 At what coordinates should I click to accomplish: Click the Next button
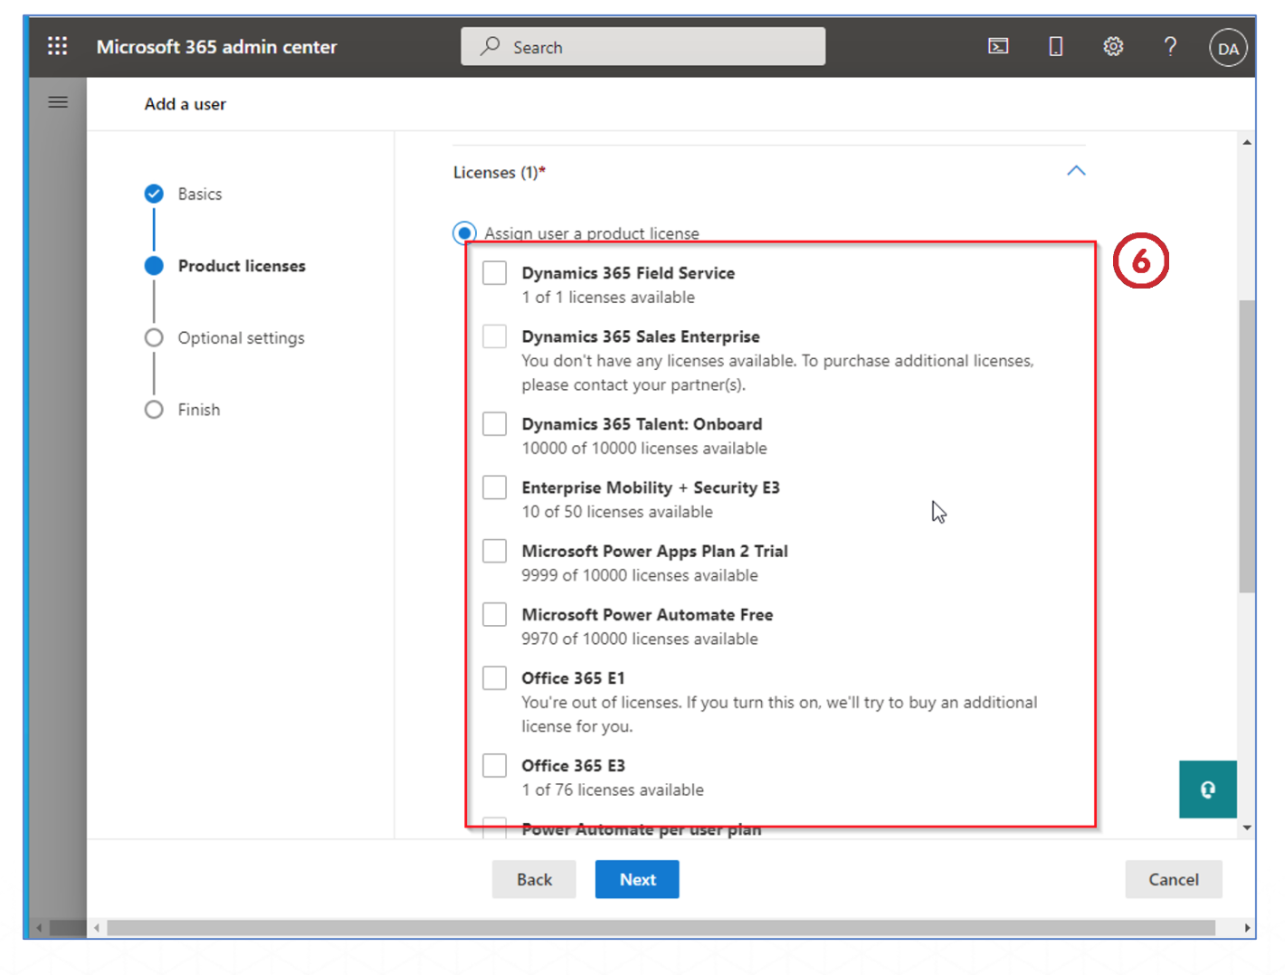[637, 879]
